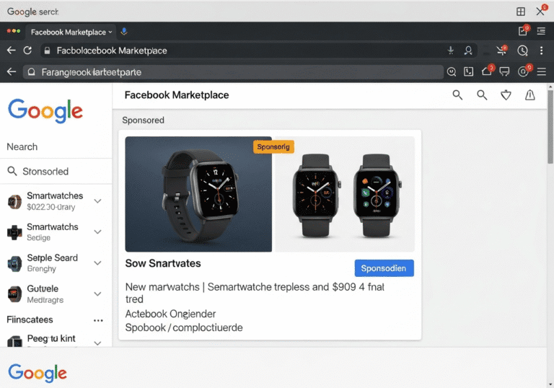
Task: Click the padlock icon in the address bar
Action: pyautogui.click(x=47, y=51)
